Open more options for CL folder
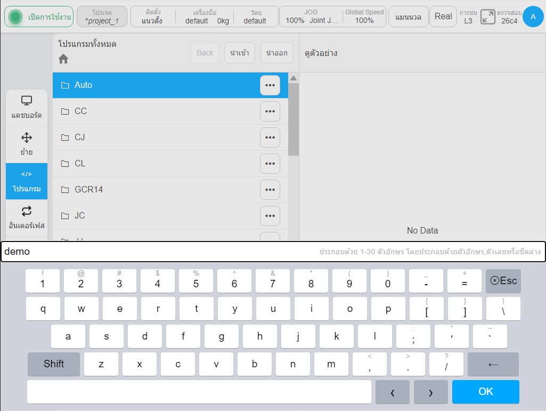Screen dimensions: 546x411 tap(270, 164)
